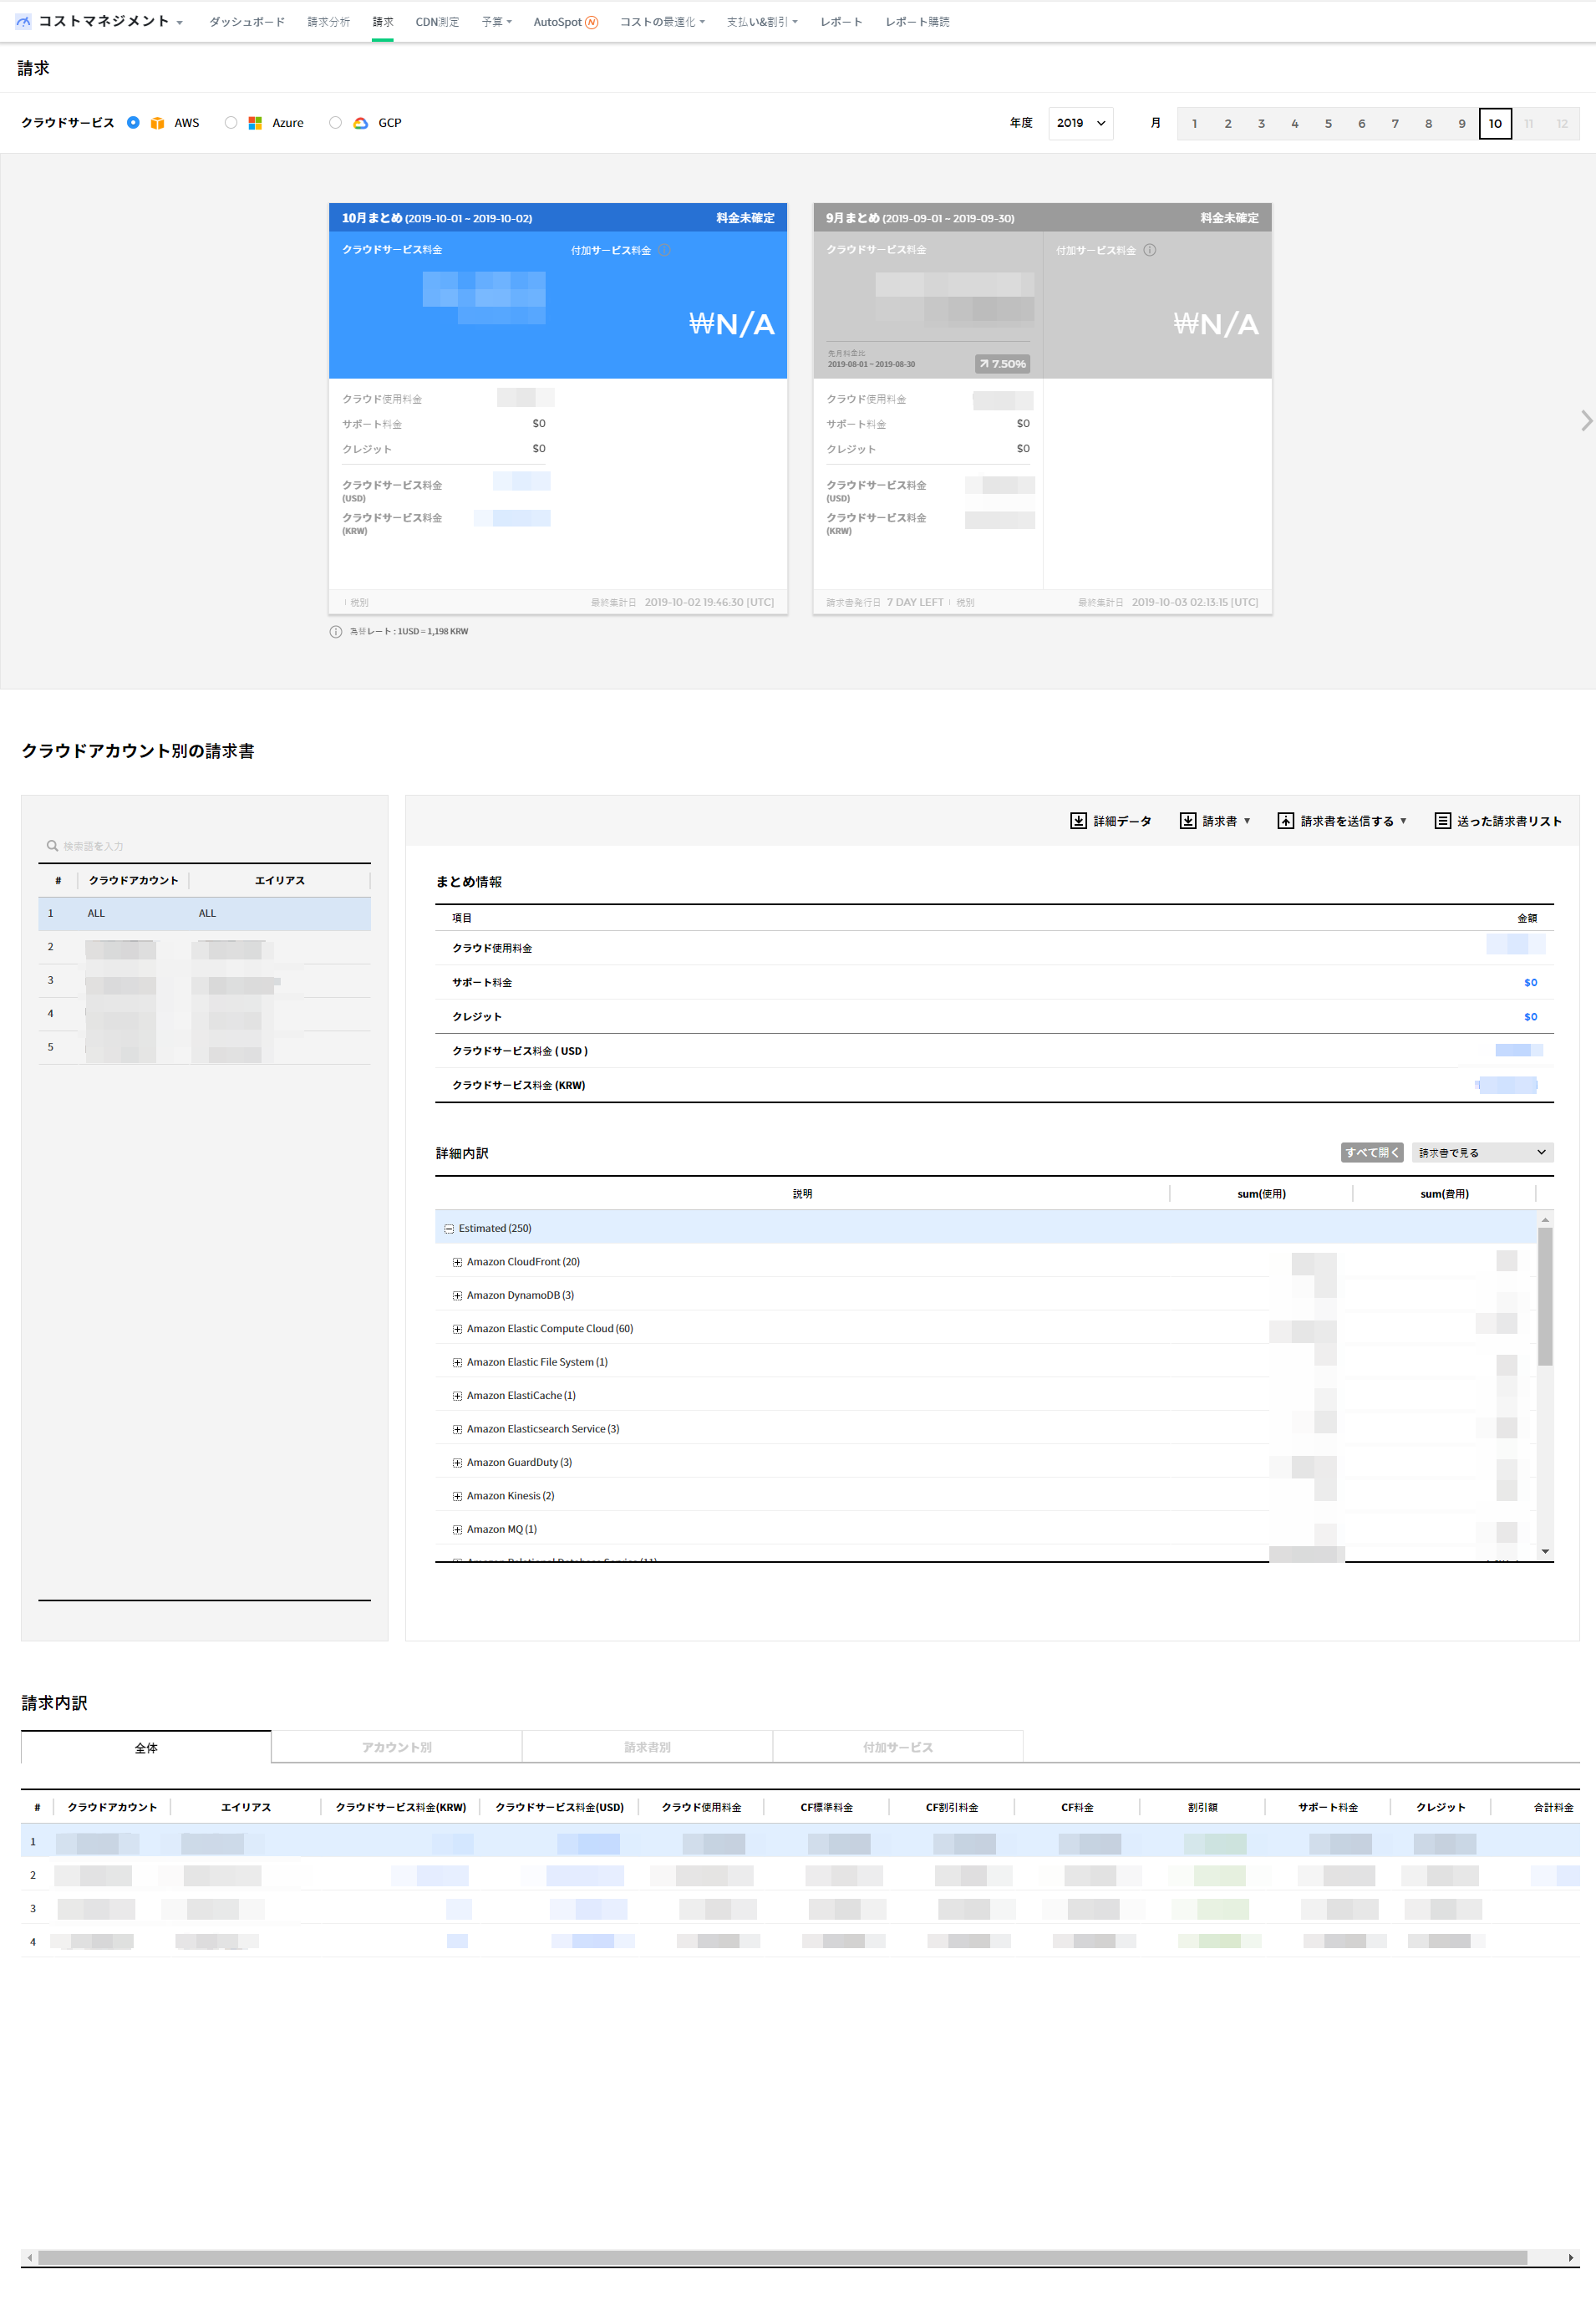This screenshot has height=2300, width=1596.
Task: Expand the Amazon CloudFront (20) row
Action: pos(457,1262)
